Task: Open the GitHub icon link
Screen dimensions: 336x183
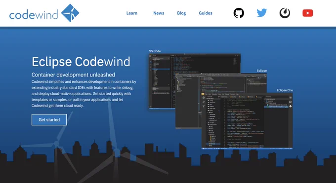Action: pos(239,13)
